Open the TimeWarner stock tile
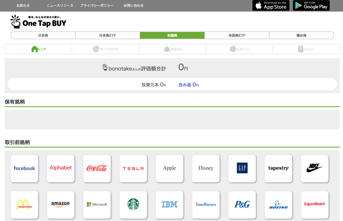The height and width of the screenshot is (221, 343). [206, 205]
